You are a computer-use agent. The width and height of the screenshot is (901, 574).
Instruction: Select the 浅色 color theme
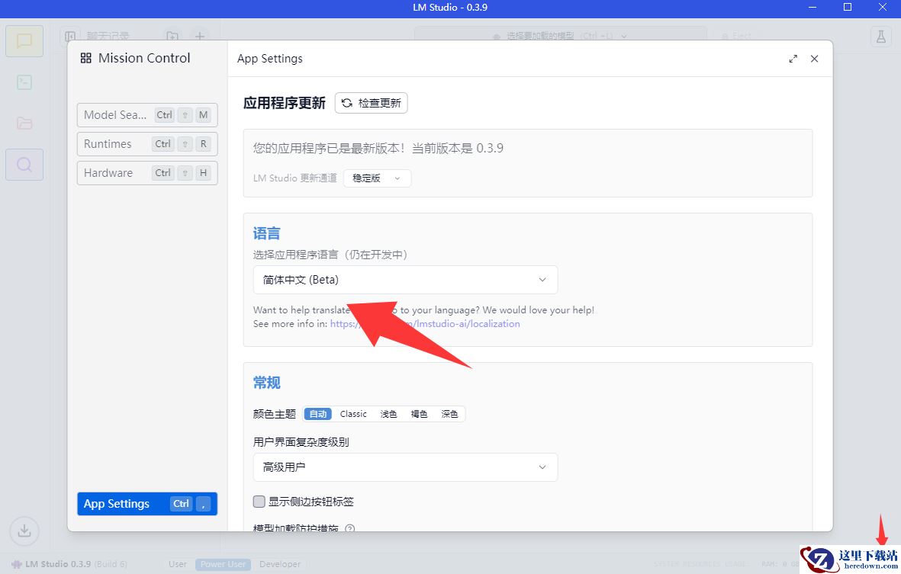(388, 414)
